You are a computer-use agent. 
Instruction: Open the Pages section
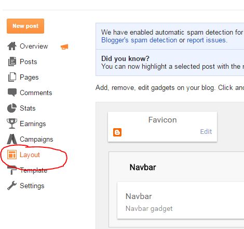point(29,78)
